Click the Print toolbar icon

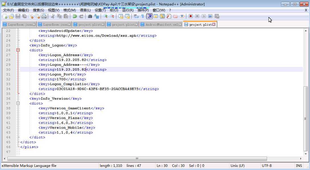coord(44,17)
